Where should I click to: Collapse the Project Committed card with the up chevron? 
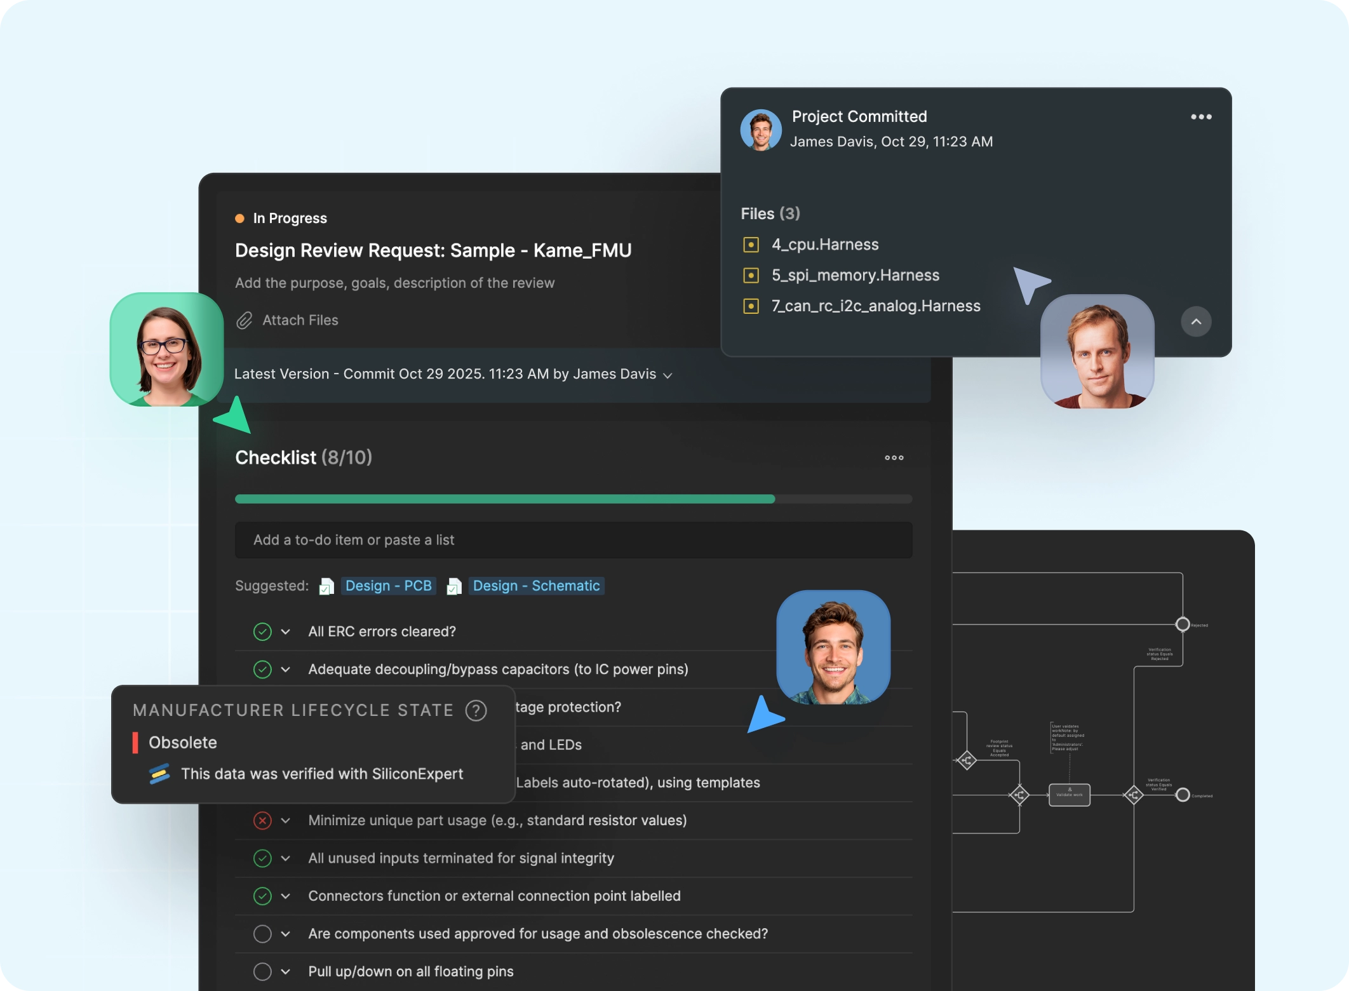1196,321
